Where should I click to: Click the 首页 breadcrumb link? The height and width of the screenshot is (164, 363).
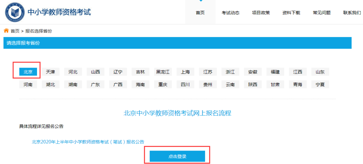[x=15, y=31]
